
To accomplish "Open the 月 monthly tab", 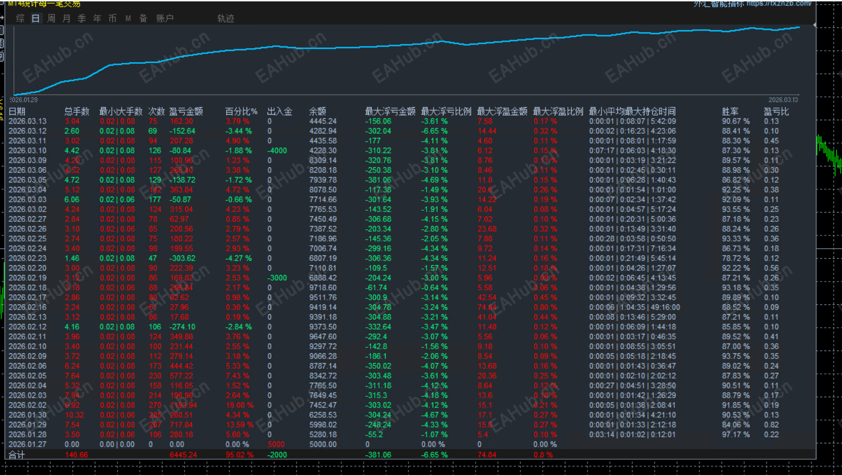I will pos(67,18).
